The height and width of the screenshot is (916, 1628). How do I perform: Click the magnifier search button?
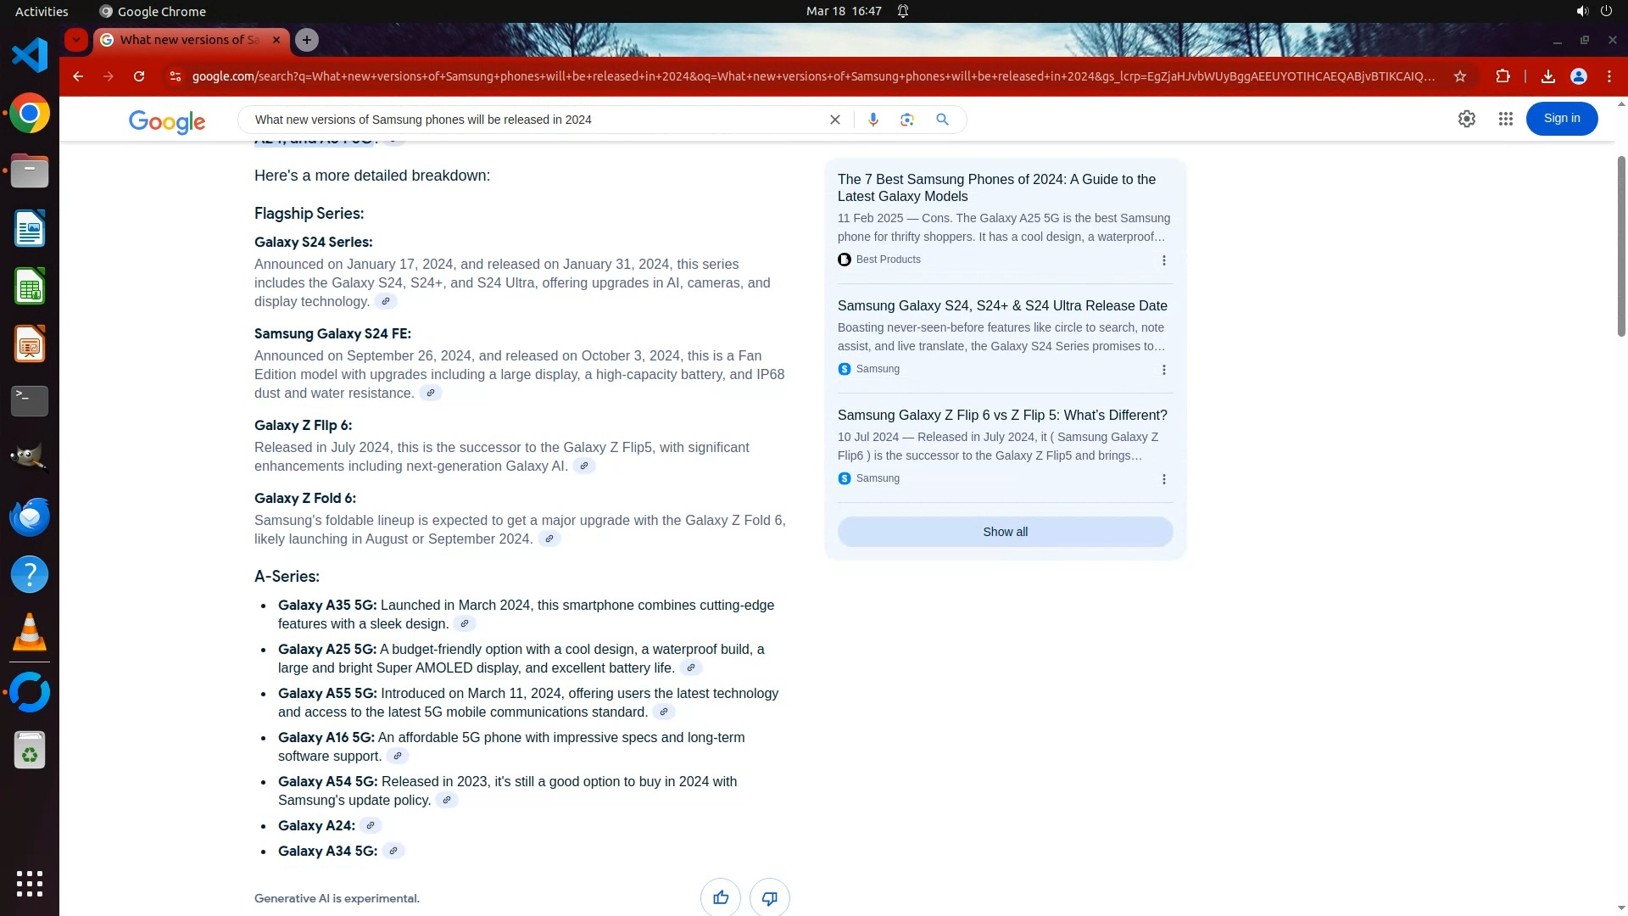[942, 120]
